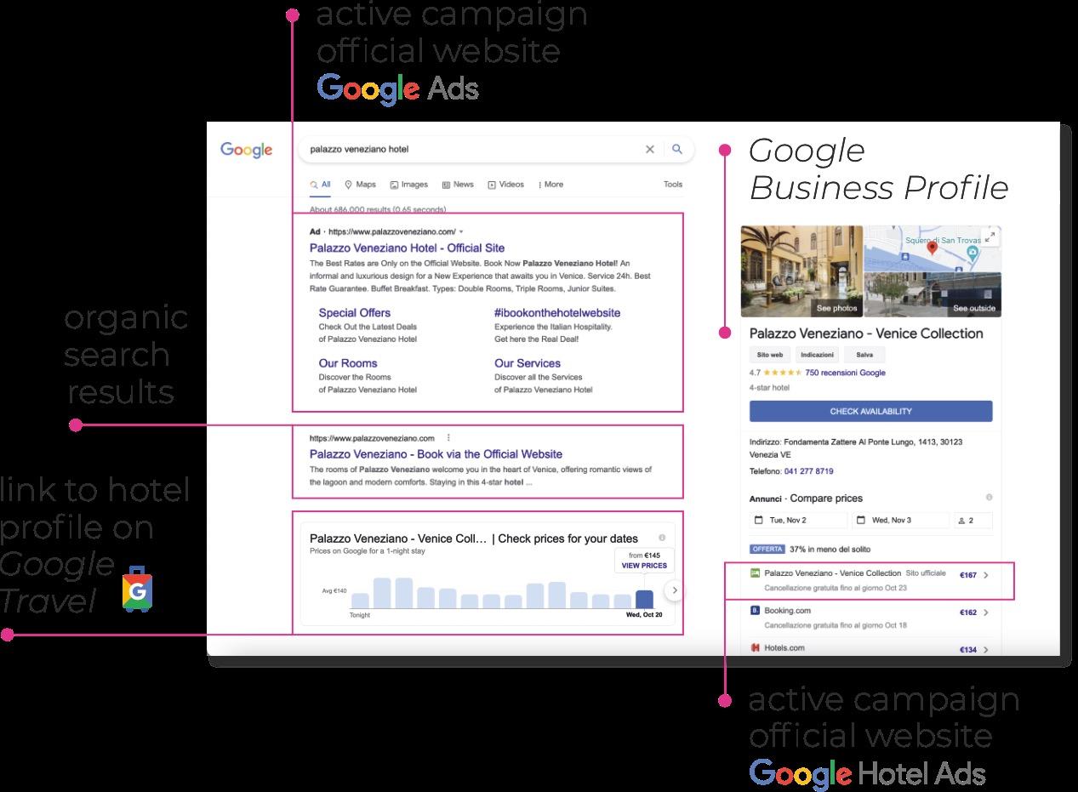Switch to the Videos tab
Viewport: 1078px width, 792px height.
pyautogui.click(x=505, y=185)
